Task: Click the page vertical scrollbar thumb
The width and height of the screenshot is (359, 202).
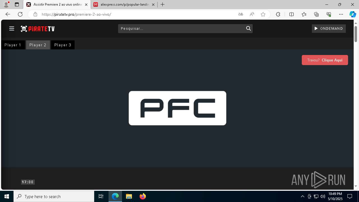Action: point(356,34)
